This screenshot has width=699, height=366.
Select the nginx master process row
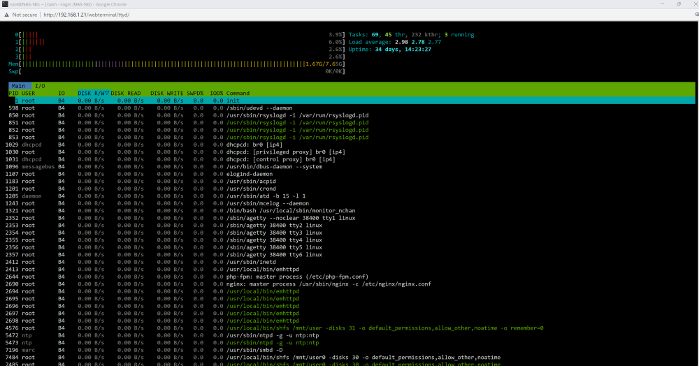tap(352, 284)
